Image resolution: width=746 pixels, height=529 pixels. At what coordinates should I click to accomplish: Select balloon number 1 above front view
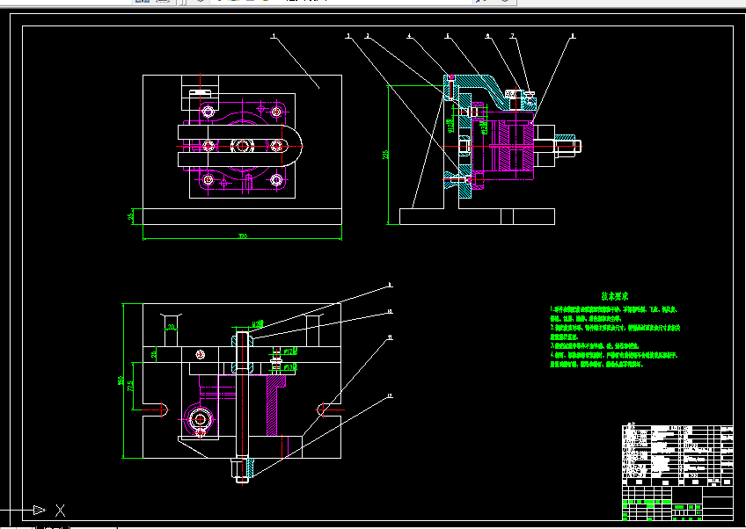click(x=273, y=36)
